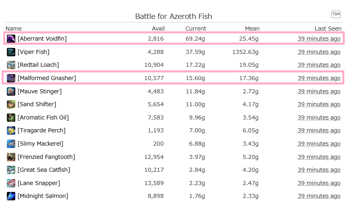Image resolution: width=350 pixels, height=212 pixels.
Task: Sort table by Mean column header
Action: pyautogui.click(x=252, y=29)
